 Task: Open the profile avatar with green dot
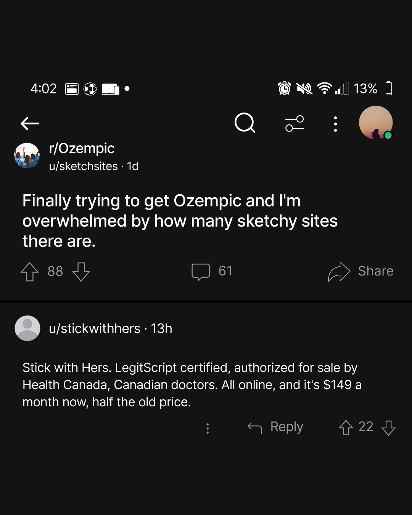point(376,123)
